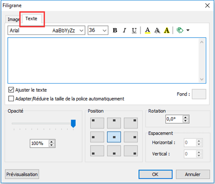Toggle underline formatting
Screen dimensions: 215x184
134,30
